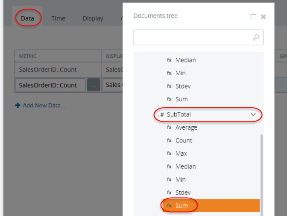Click the plus icon beside Add New Data

pyautogui.click(x=18, y=105)
